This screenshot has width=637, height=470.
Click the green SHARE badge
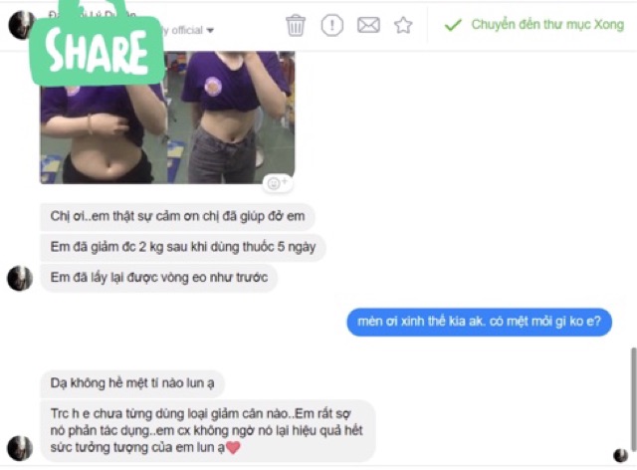[98, 49]
